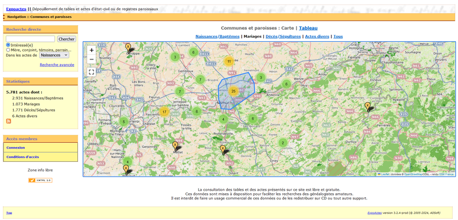Viewport: 458px width, 220px height.
Task: Open the yellow cluster marker 11
Action: [229, 61]
